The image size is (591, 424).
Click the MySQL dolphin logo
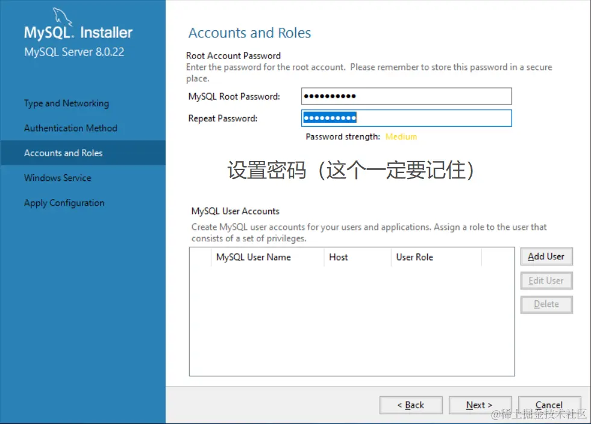pos(62,17)
